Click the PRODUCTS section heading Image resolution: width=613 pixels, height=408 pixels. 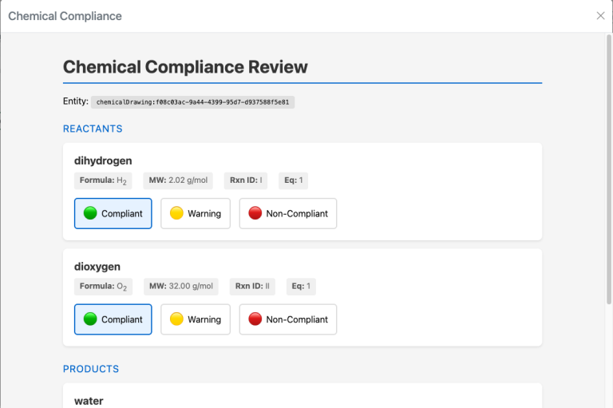pos(91,369)
